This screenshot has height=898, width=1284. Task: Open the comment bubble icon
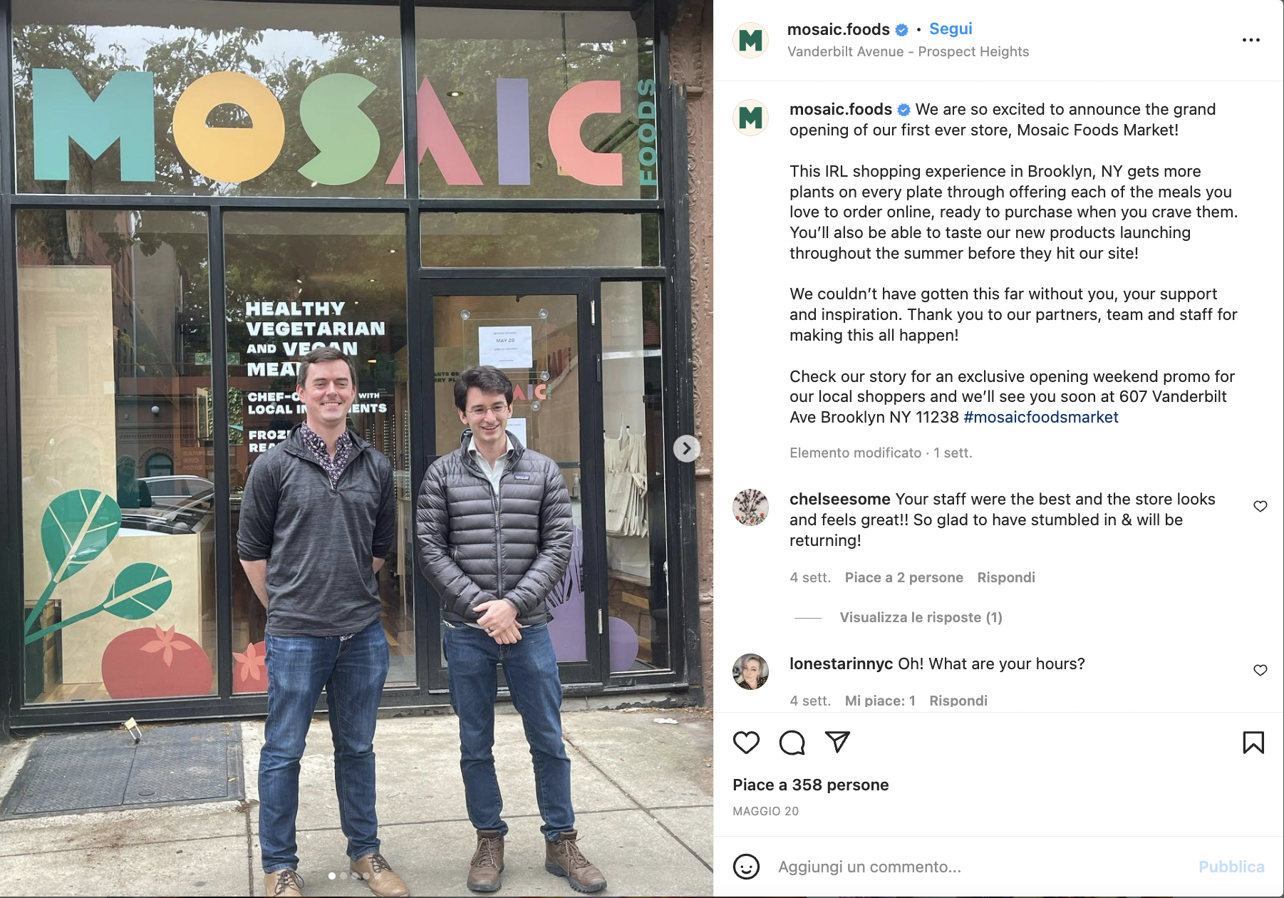click(x=792, y=743)
